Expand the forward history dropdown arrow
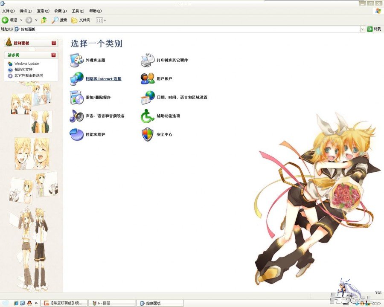This screenshot has width=384, height=307. pyautogui.click(x=36, y=20)
